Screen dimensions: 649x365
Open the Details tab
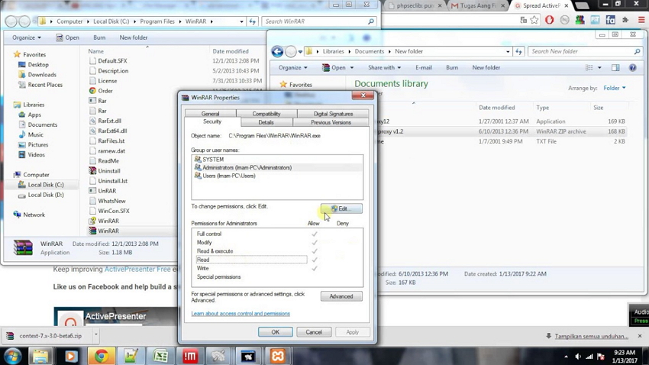coord(266,122)
